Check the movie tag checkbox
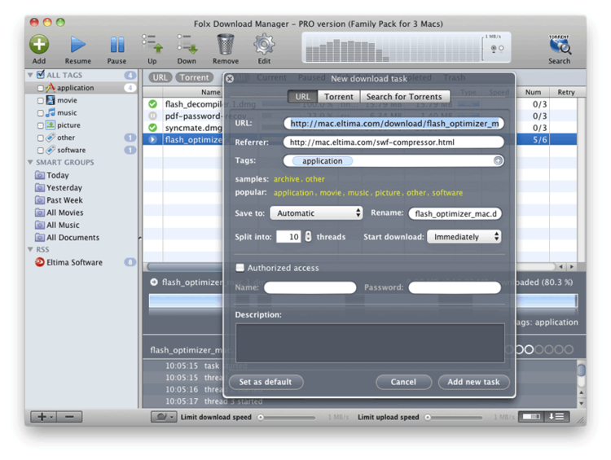This screenshot has width=611, height=460. pos(41,101)
